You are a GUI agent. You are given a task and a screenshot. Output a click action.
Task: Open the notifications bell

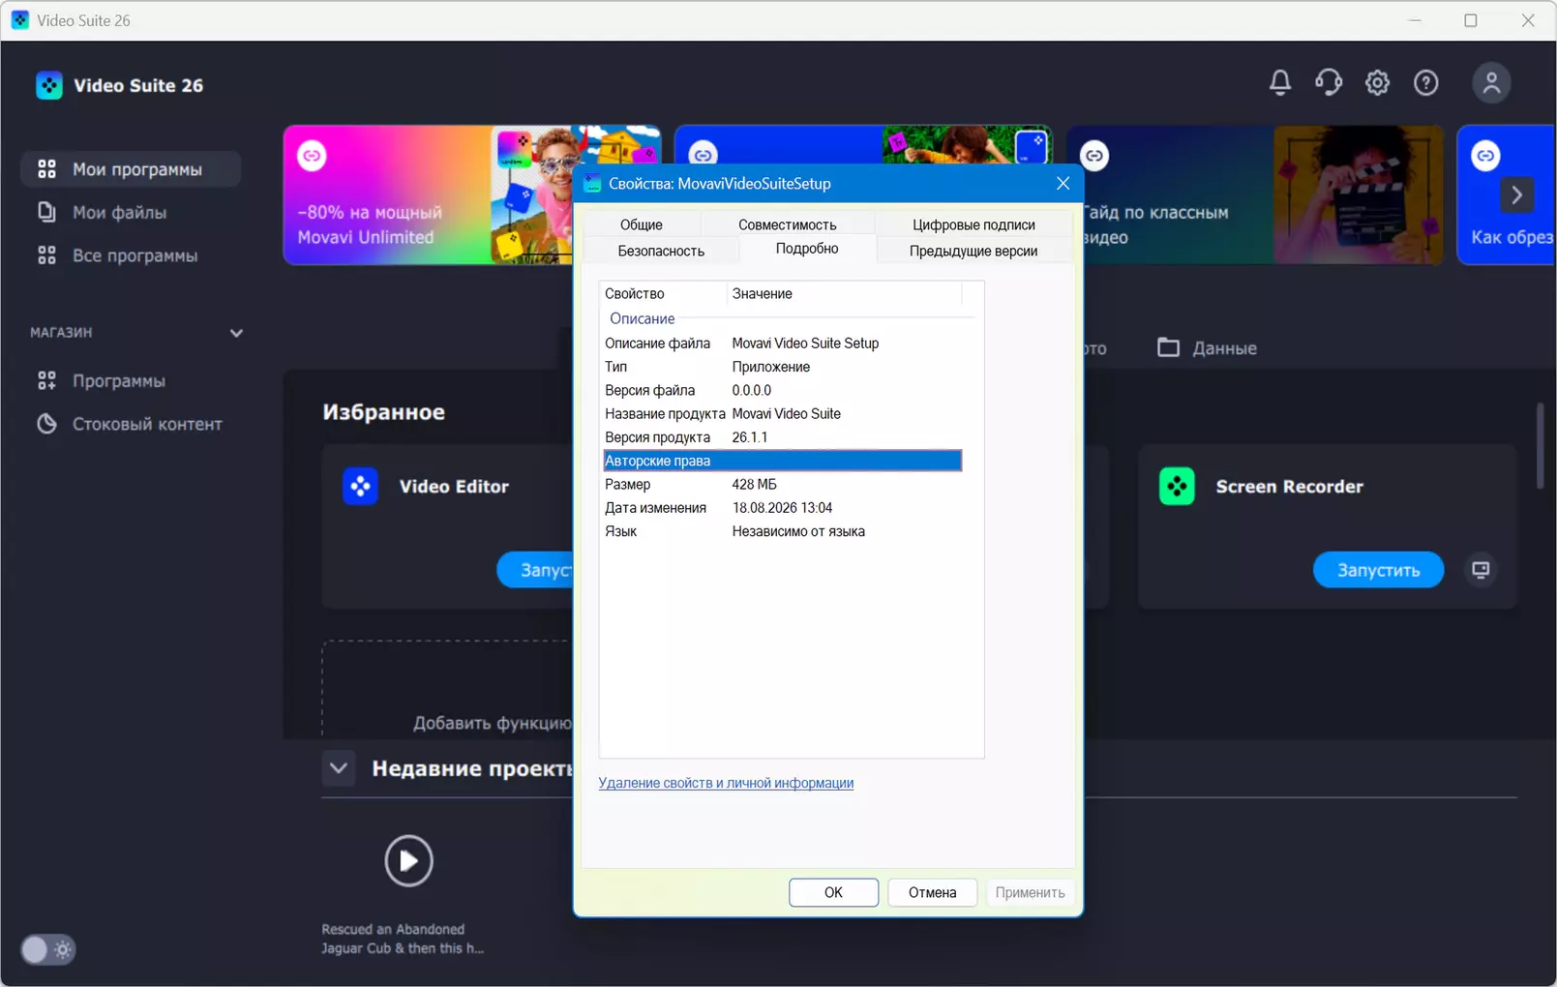[1279, 83]
